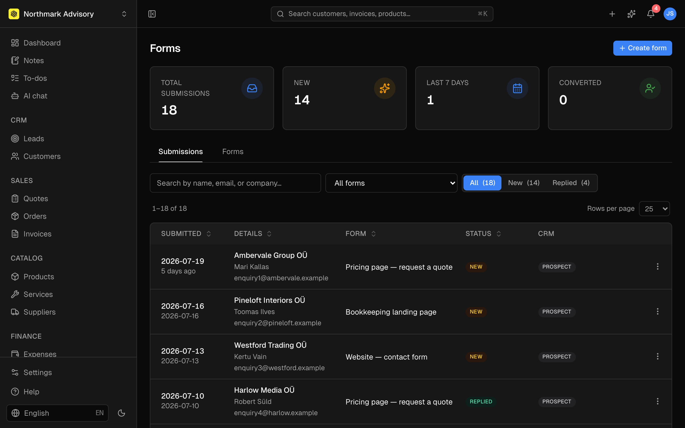
Task: Open the English language selector
Action: pyautogui.click(x=58, y=413)
